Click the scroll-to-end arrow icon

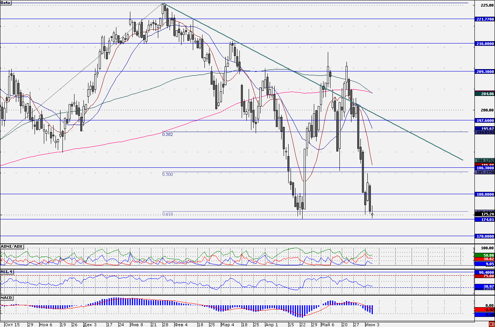point(492,324)
